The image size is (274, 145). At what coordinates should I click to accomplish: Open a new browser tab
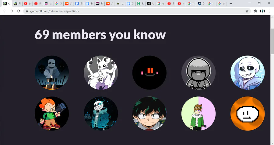(x=231, y=3)
